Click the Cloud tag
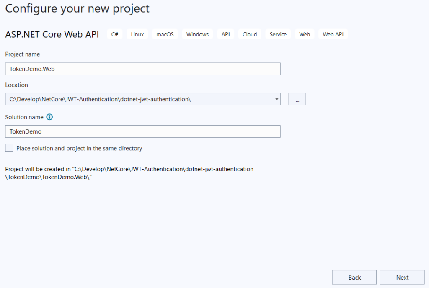The image size is (429, 288). pyautogui.click(x=250, y=34)
